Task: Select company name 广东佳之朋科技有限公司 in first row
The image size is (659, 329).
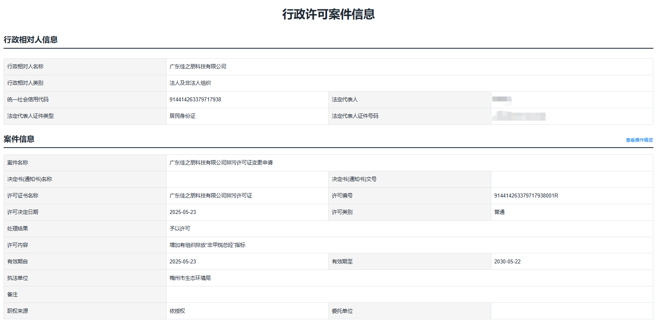Action: pyautogui.click(x=198, y=67)
